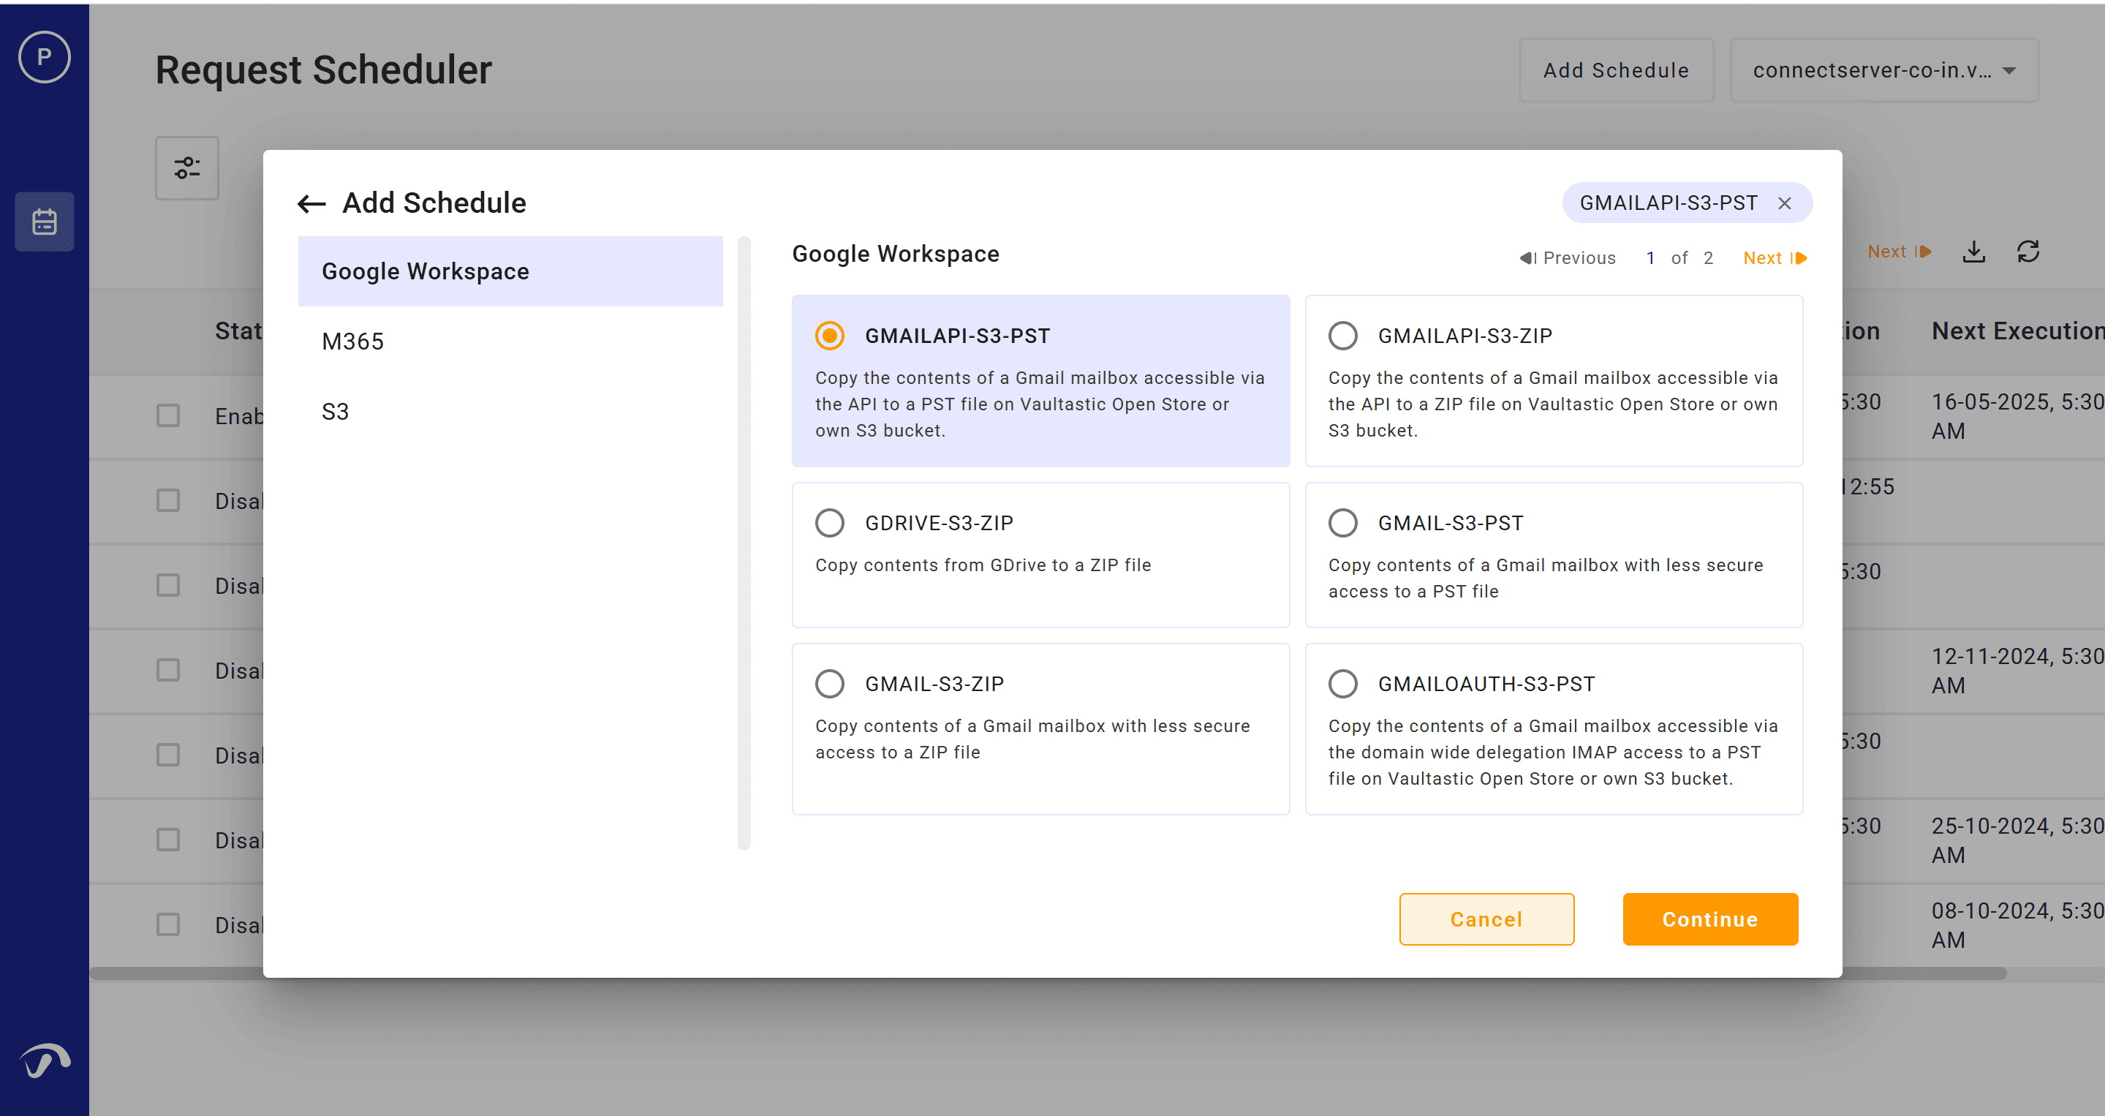
Task: Switch to the M365 category
Action: tap(353, 342)
